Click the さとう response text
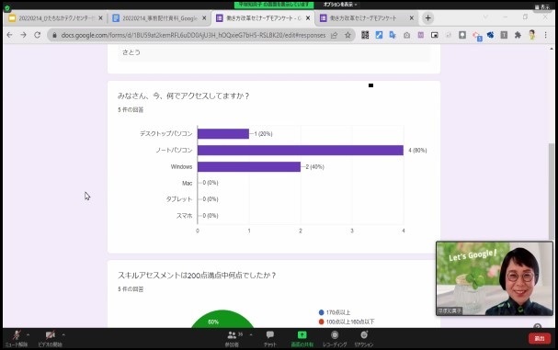Screen dimensions: 558x350 (x=131, y=52)
